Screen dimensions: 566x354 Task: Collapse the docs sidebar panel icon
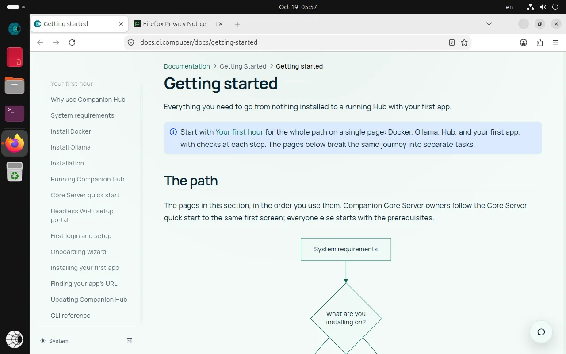coord(130,341)
